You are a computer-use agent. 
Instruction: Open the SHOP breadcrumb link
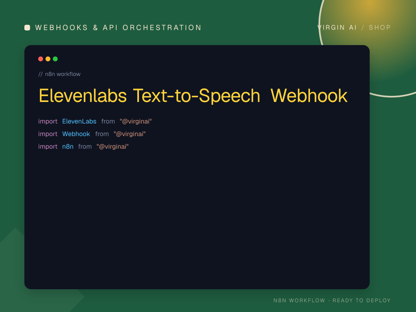pos(380,28)
